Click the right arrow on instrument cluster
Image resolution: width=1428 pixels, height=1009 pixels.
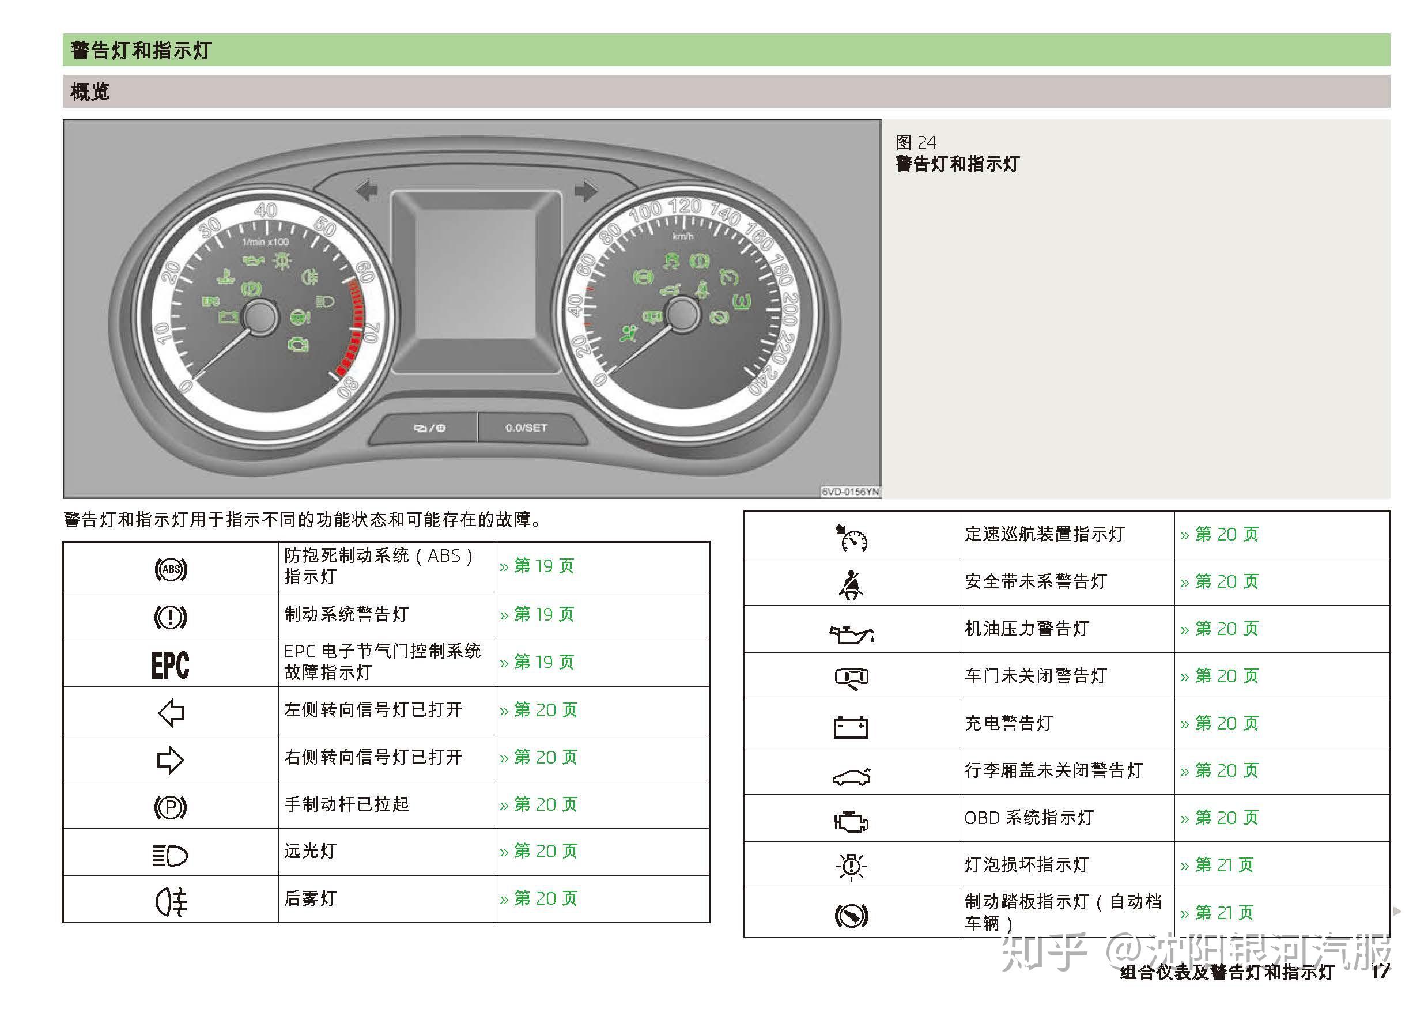pos(585,190)
